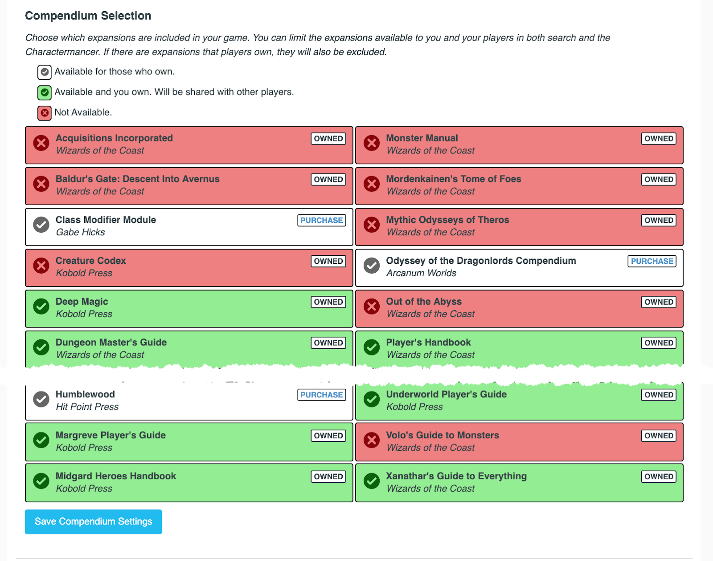Click the Odyssey of the Dragonlords check icon
This screenshot has height=561, width=713.
click(x=372, y=266)
